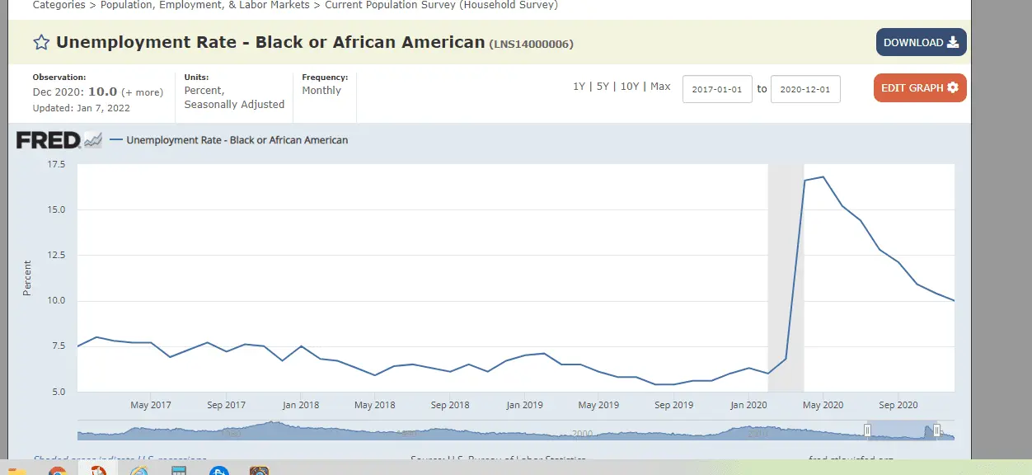Click the observation value Dec 2020: 10.0

[75, 92]
